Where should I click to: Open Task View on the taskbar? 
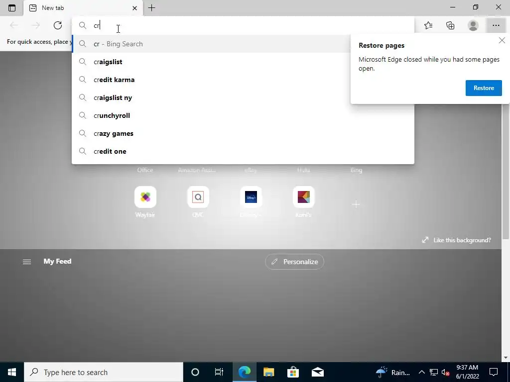pos(219,372)
